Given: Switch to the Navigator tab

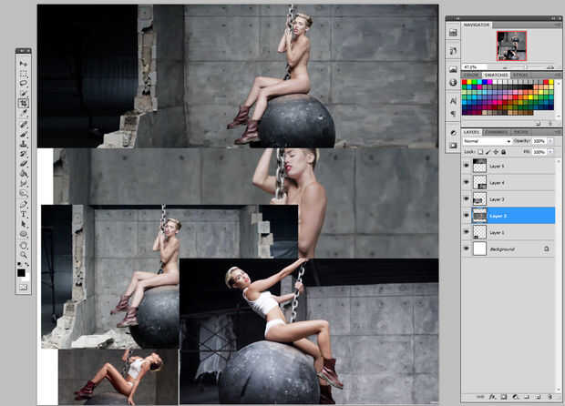Looking at the screenshot, I should coord(477,25).
